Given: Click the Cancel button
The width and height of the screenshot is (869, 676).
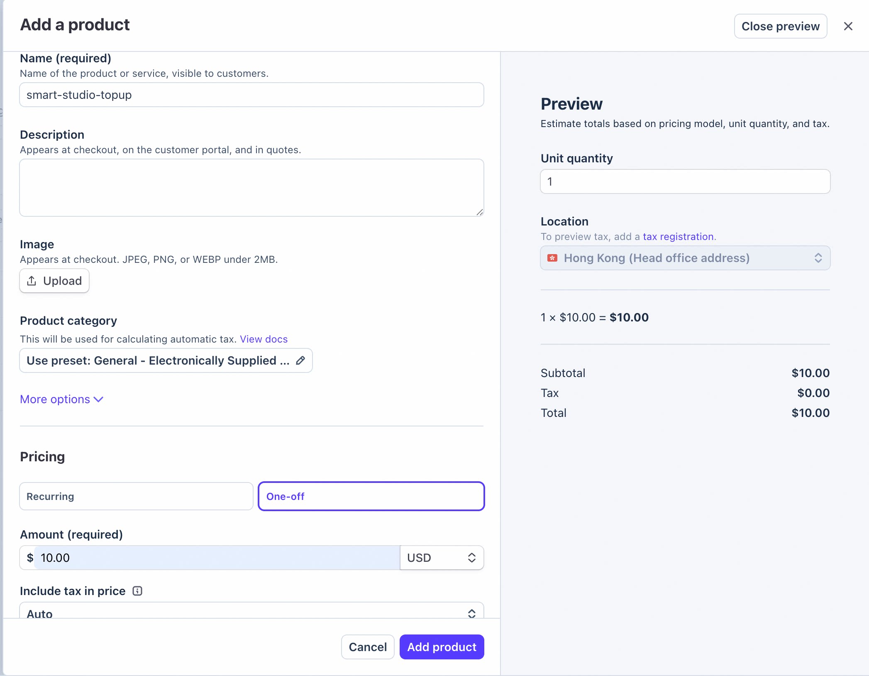Looking at the screenshot, I should coord(368,647).
